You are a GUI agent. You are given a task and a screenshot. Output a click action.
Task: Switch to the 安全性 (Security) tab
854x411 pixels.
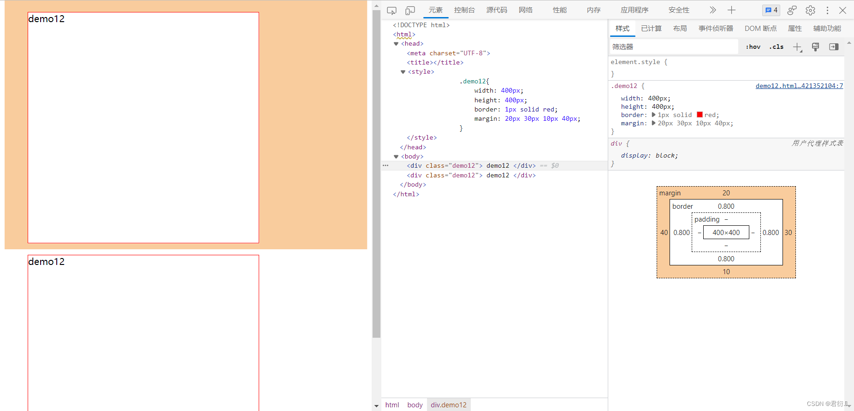679,10
